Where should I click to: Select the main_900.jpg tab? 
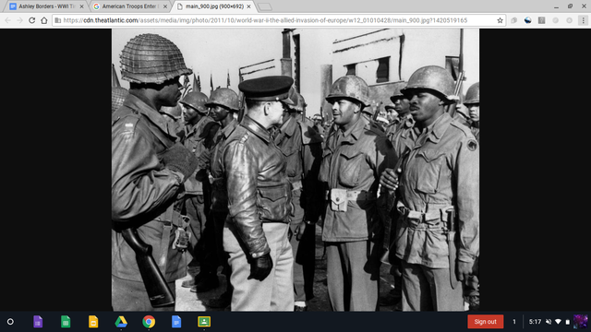214,6
